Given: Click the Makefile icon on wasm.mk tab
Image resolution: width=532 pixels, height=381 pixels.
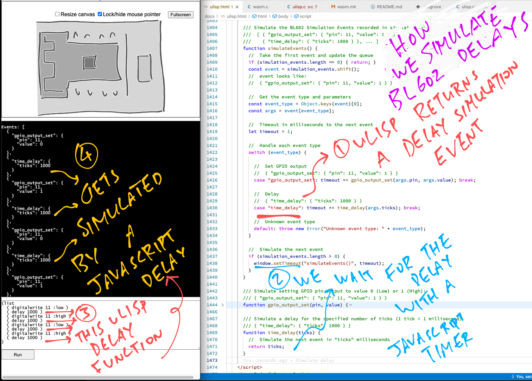Looking at the screenshot, I should point(333,7).
